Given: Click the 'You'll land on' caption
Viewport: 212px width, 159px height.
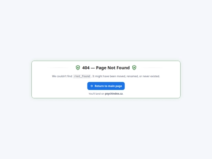Looking at the screenshot, I should click(x=97, y=94).
